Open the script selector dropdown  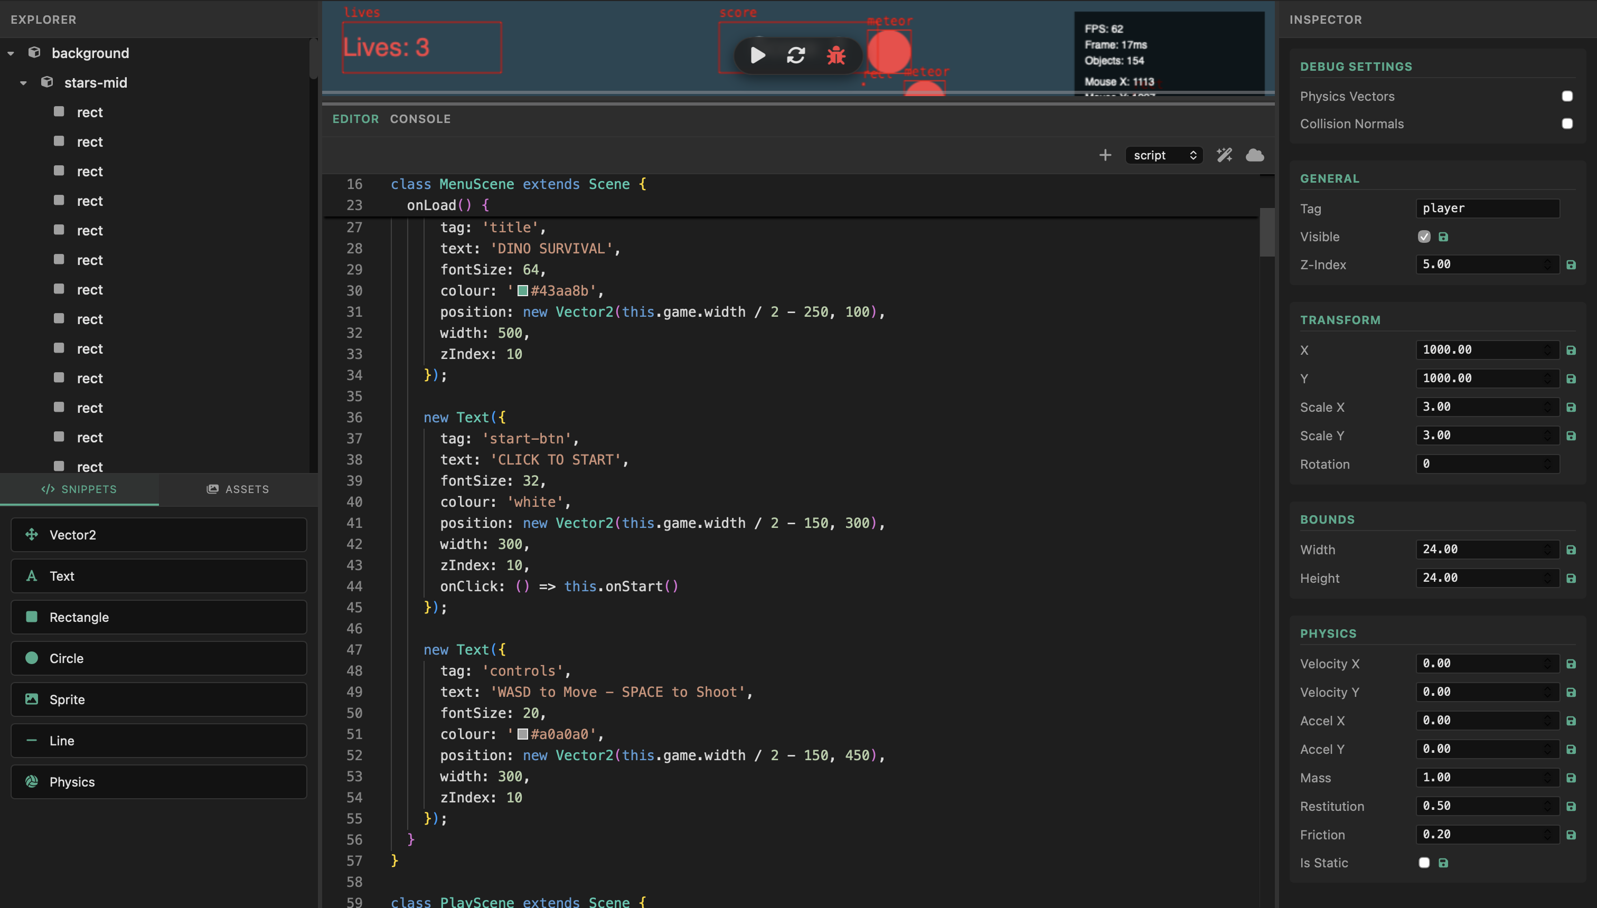coord(1164,155)
